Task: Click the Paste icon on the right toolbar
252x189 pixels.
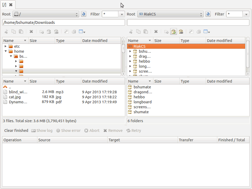Action: click(x=146, y=31)
